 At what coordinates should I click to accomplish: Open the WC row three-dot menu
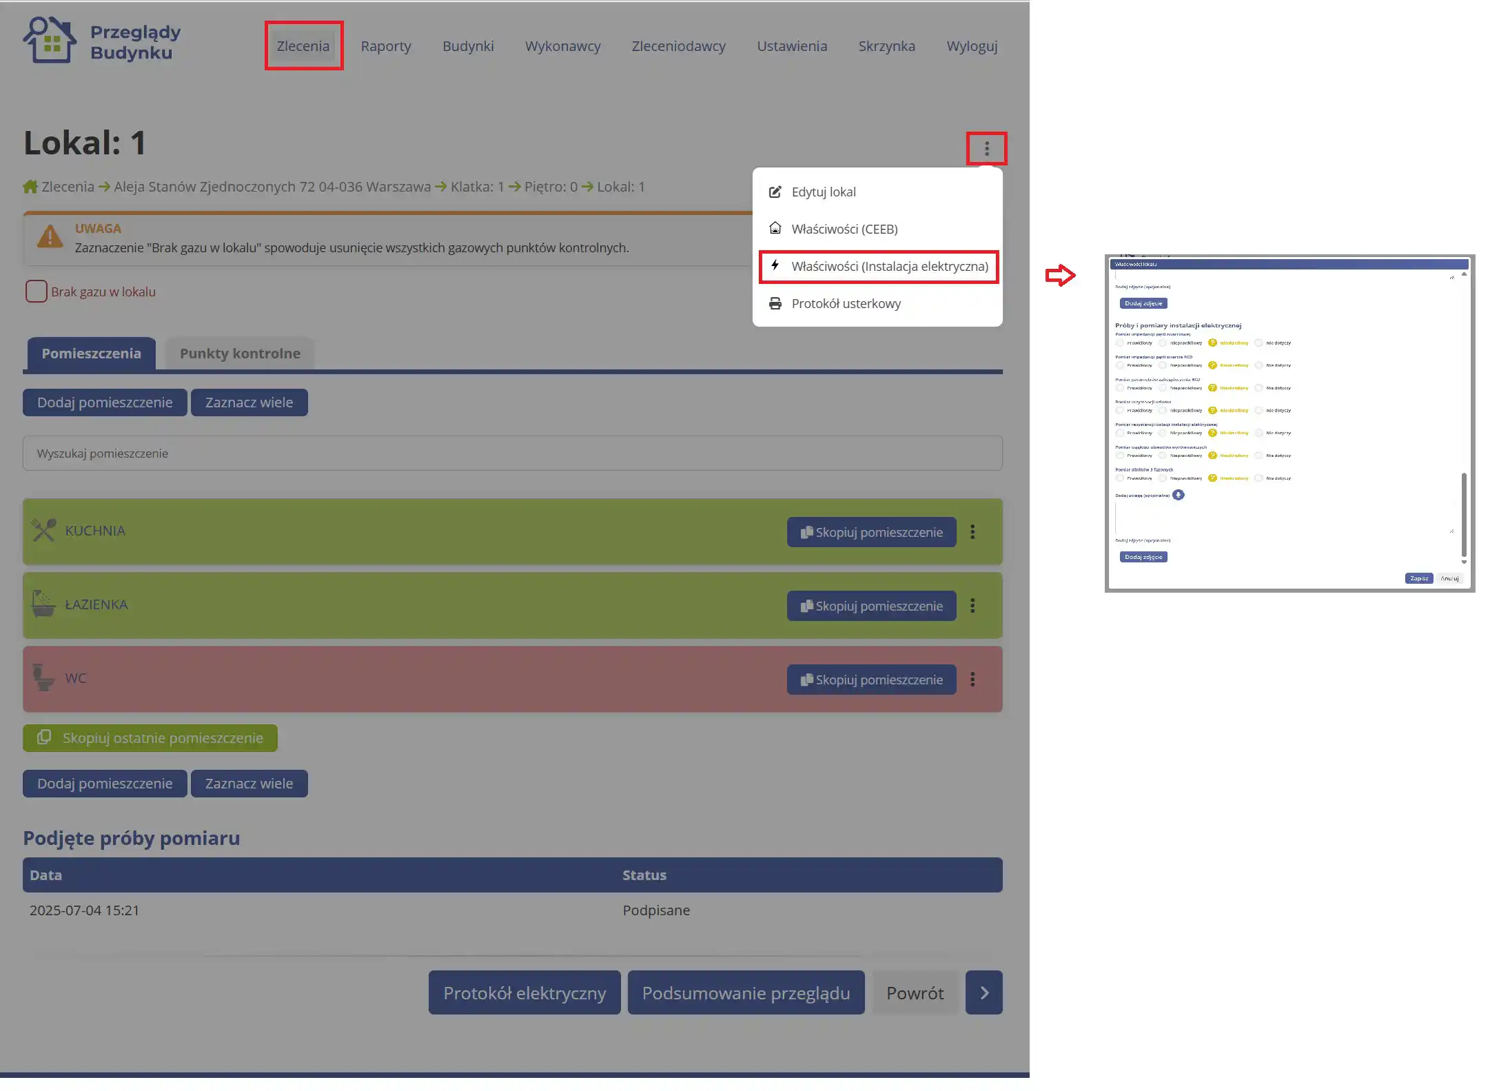(x=972, y=679)
